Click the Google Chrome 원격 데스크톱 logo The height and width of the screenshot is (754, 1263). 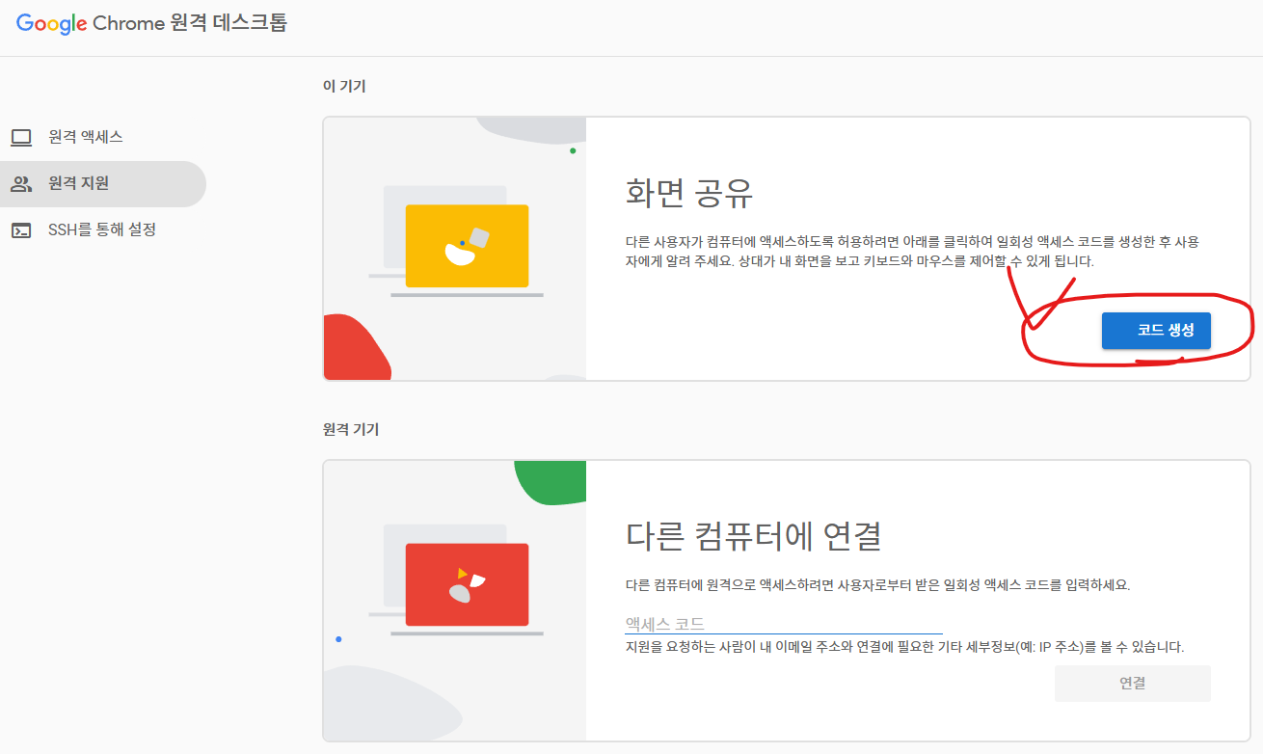pos(151,23)
